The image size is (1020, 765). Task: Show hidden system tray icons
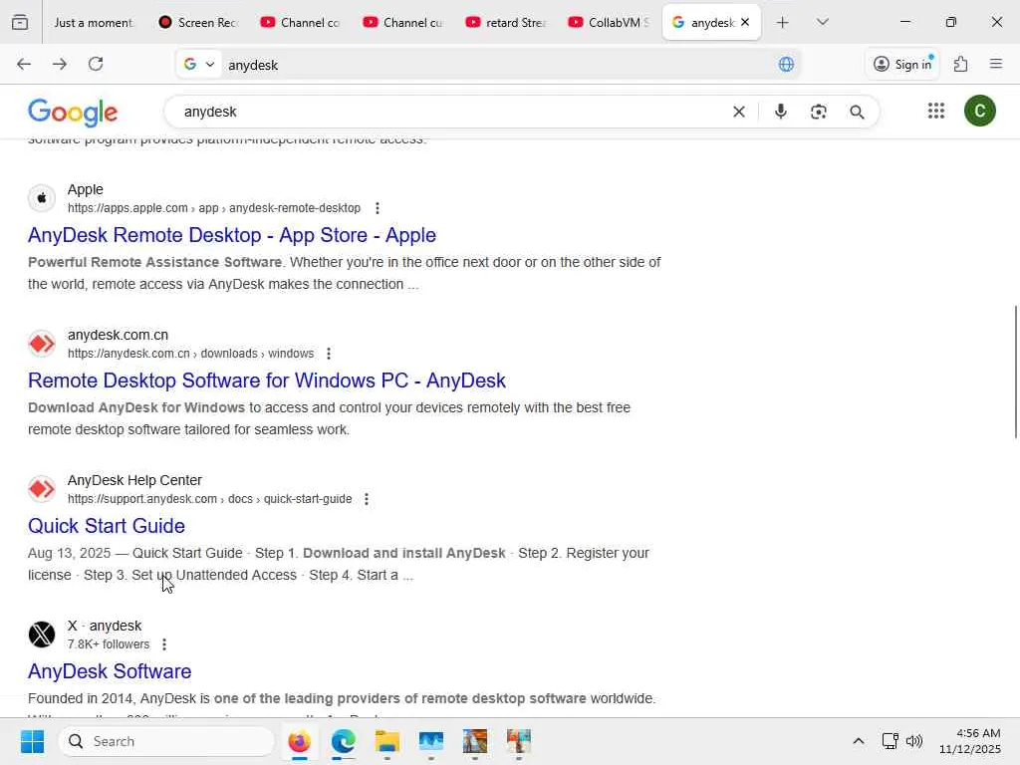pos(858,741)
